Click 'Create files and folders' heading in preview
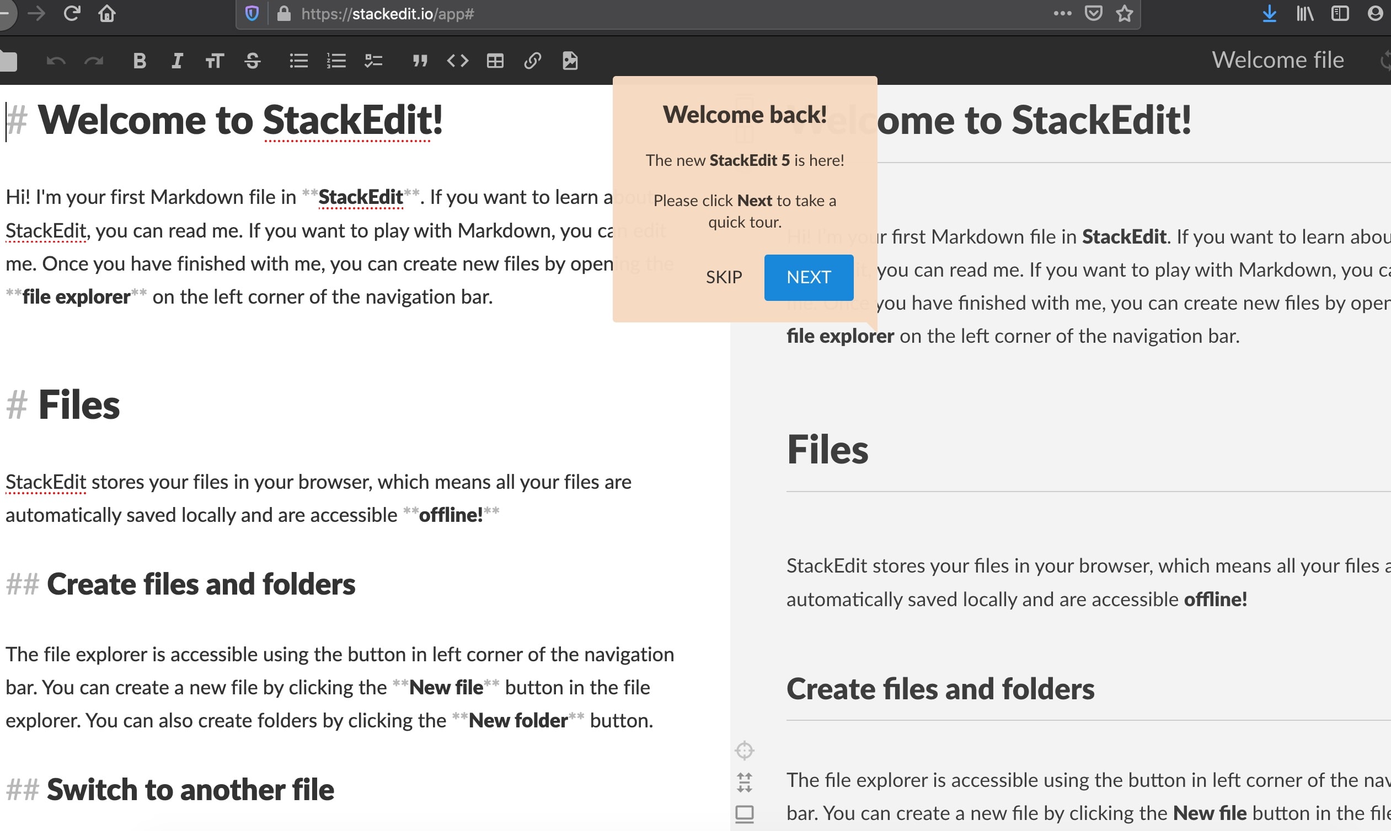Screen dimensions: 1391x831 pos(940,689)
